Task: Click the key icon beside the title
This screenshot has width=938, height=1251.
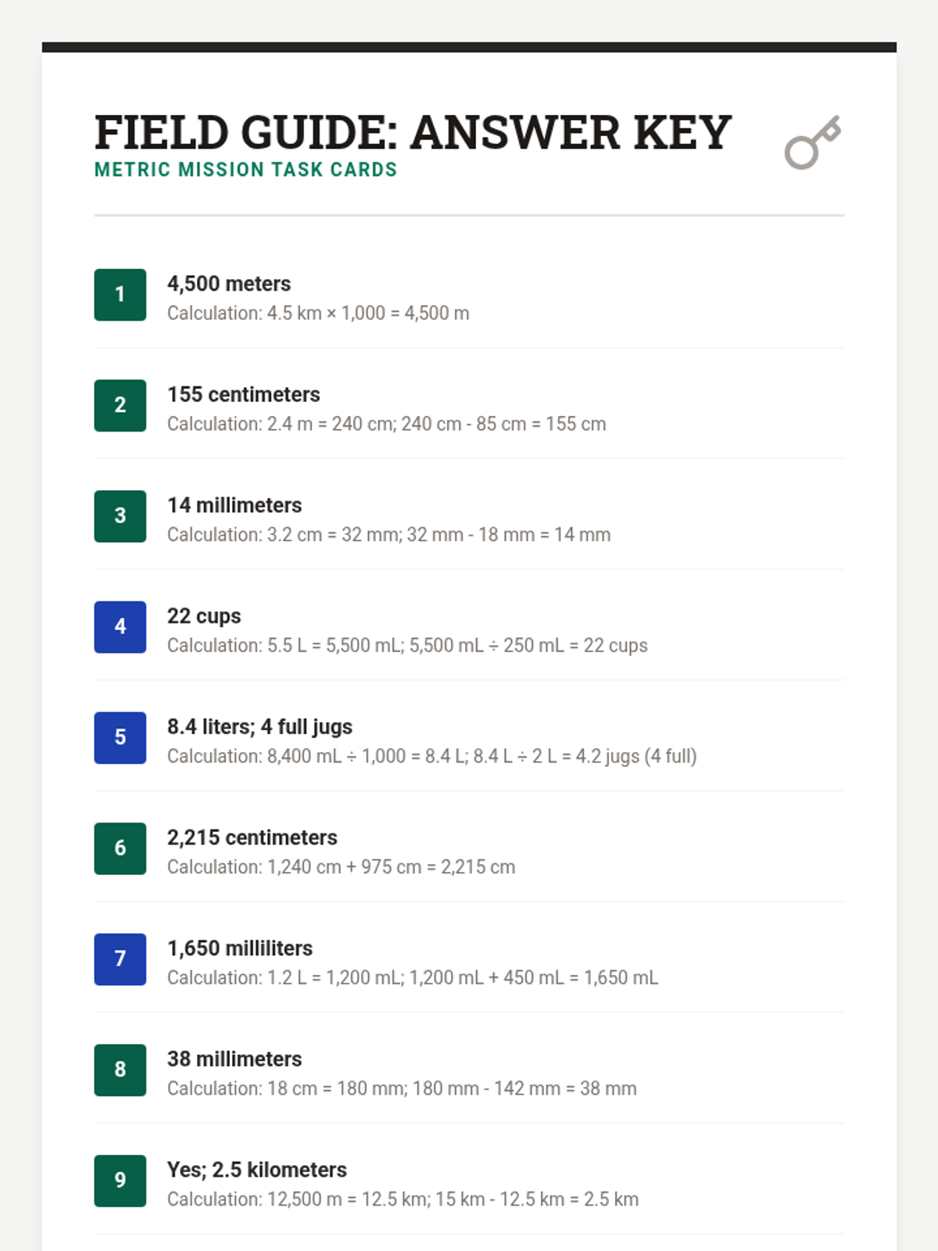Action: (812, 142)
